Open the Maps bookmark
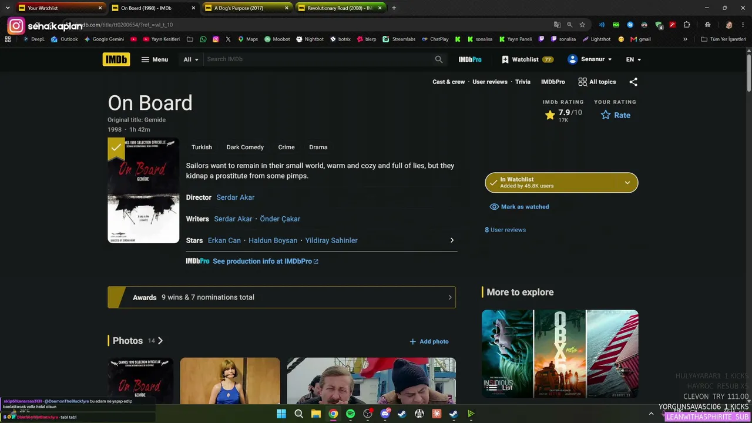 coord(248,39)
